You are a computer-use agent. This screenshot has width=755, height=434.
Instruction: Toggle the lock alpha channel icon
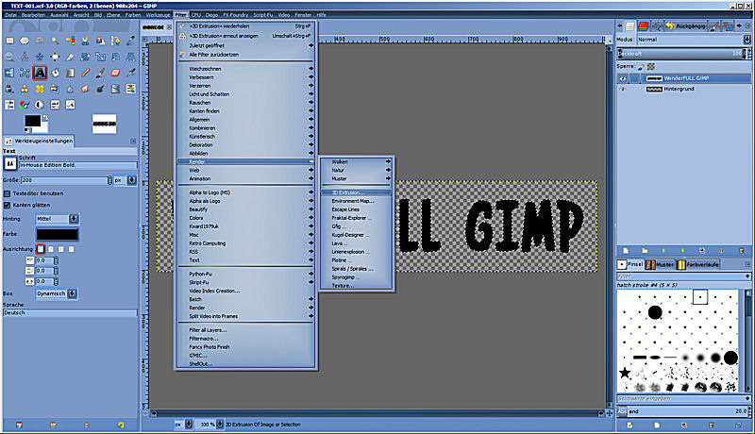(x=651, y=66)
